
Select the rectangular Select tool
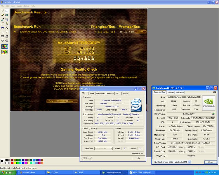coord(7,11)
